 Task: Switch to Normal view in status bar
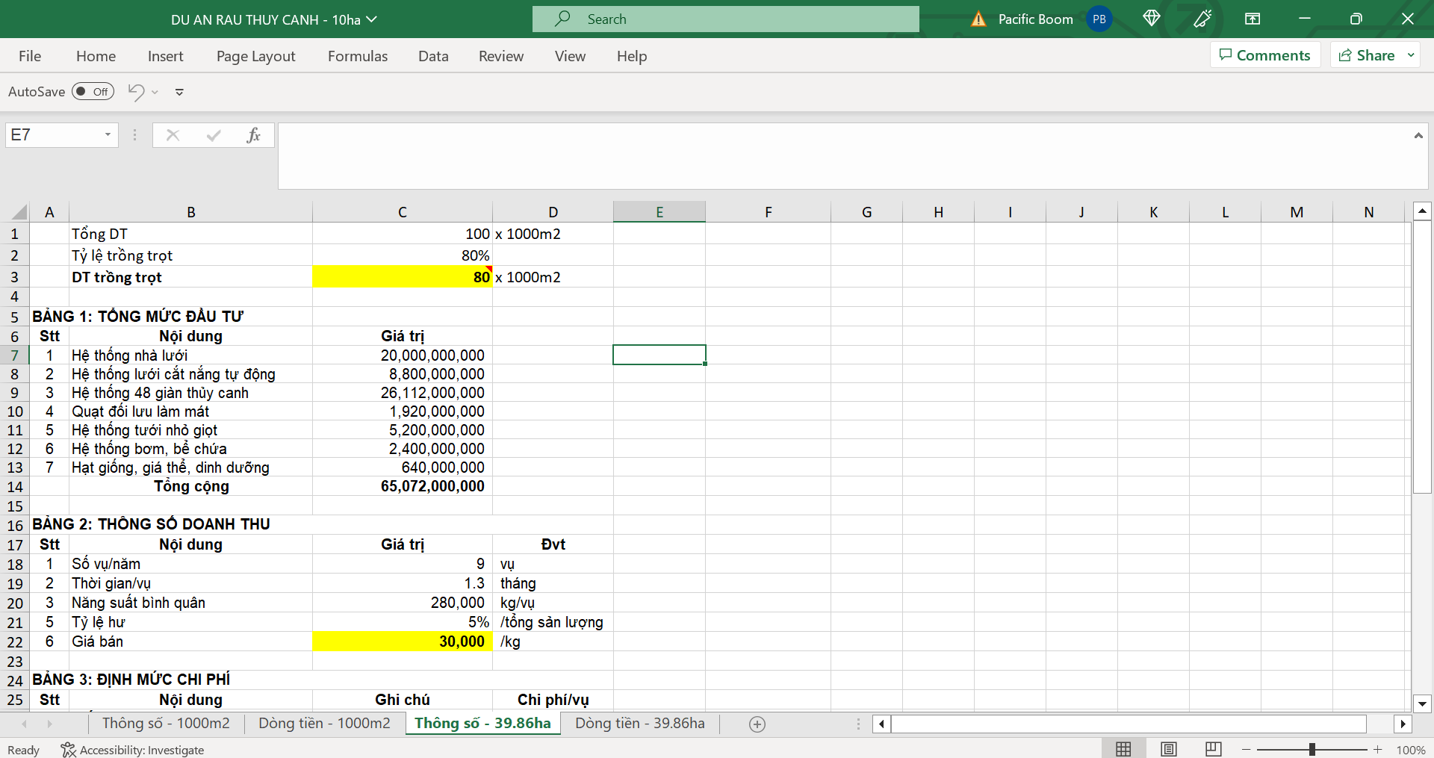(x=1123, y=749)
